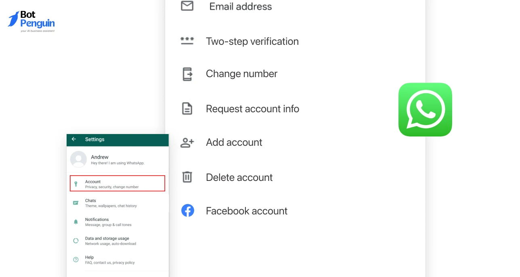Select the Delete account option

[x=239, y=177]
